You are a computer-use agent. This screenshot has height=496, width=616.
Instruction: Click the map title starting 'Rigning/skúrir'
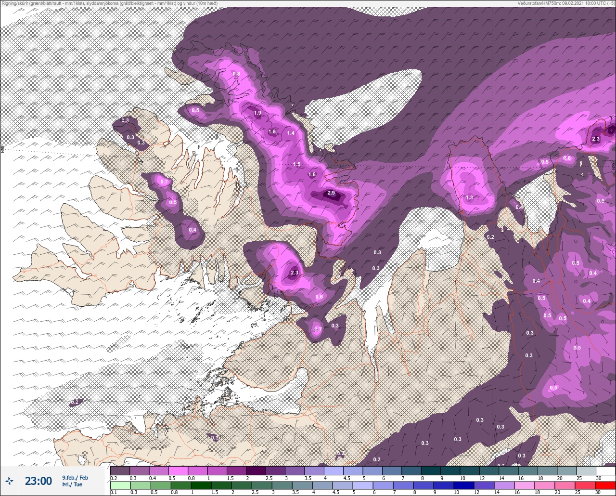click(x=109, y=3)
